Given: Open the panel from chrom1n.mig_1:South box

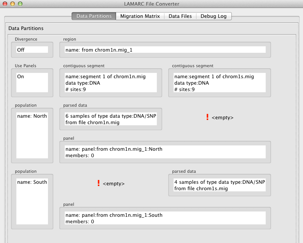Looking at the screenshot, I should [165, 218].
